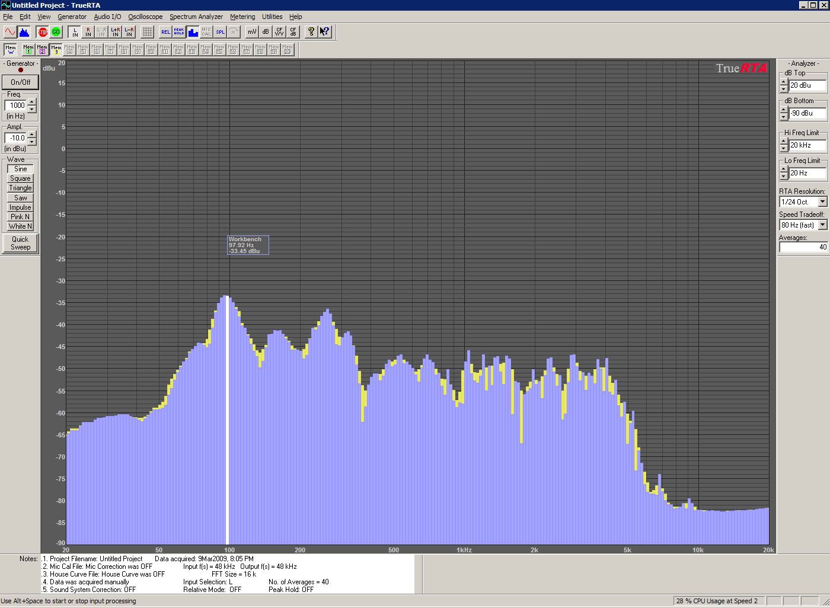Image resolution: width=830 pixels, height=608 pixels.
Task: Click the Mem 5 memory slot
Action: (x=83, y=50)
